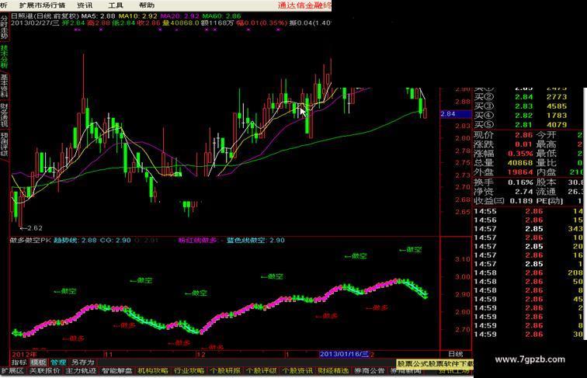Viewport: 587px width, 378px height.
Task: Click the 换手 0.16% quote field
Action: point(503,182)
